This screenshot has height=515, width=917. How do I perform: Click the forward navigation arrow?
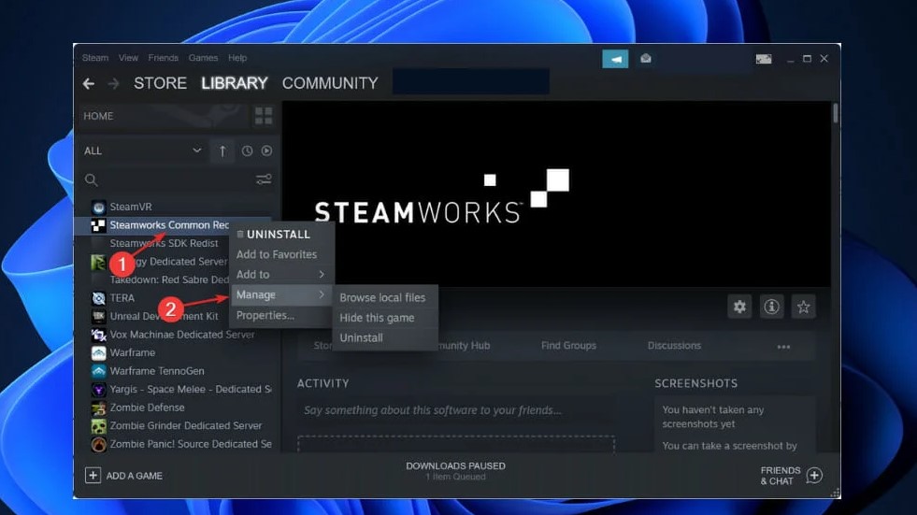click(x=113, y=83)
